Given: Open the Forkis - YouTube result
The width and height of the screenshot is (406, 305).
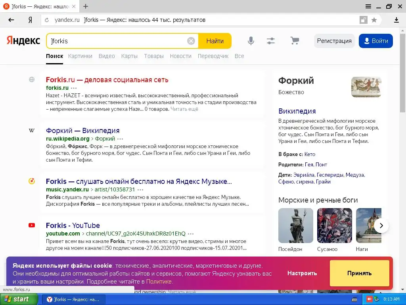Looking at the screenshot, I should click(x=73, y=226).
